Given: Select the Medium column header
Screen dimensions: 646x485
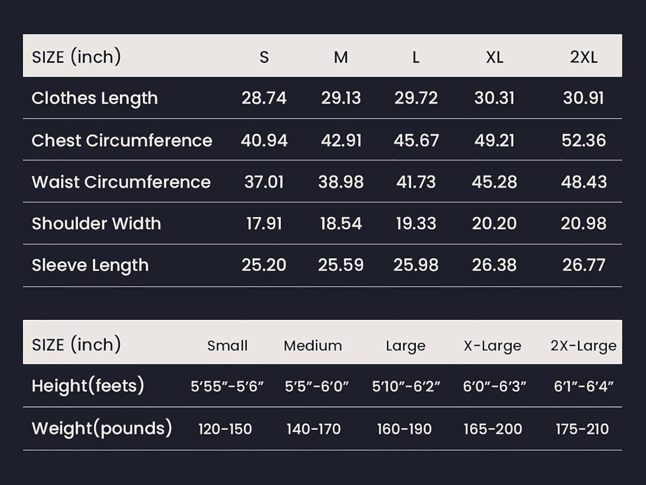Looking at the screenshot, I should point(313,345).
